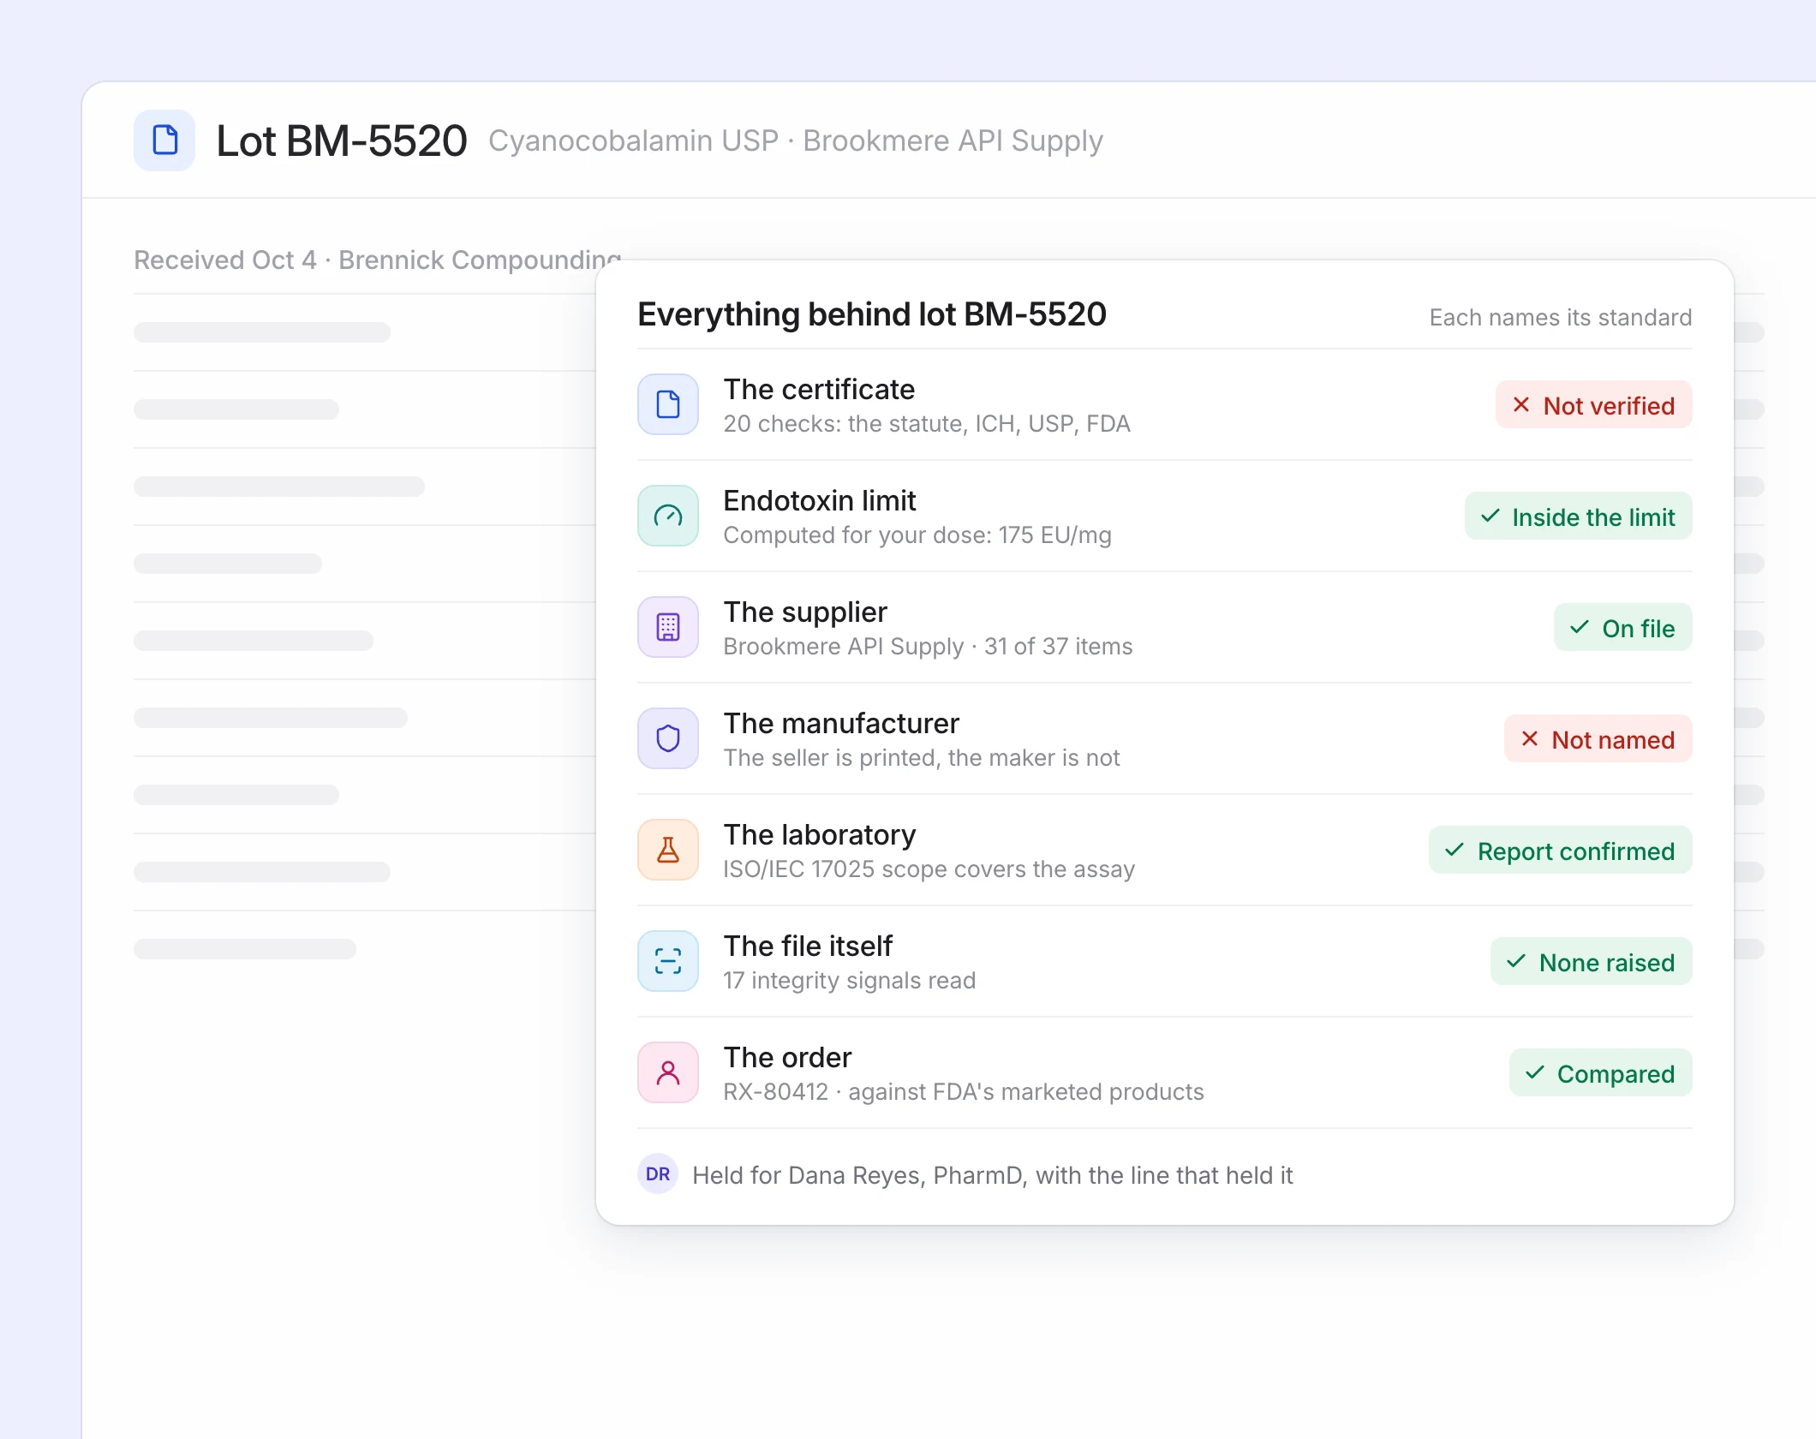The image size is (1816, 1439).
Task: Click the Not named status badge
Action: 1598,739
